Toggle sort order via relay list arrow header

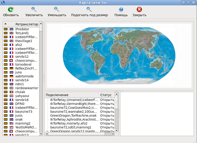6,24
